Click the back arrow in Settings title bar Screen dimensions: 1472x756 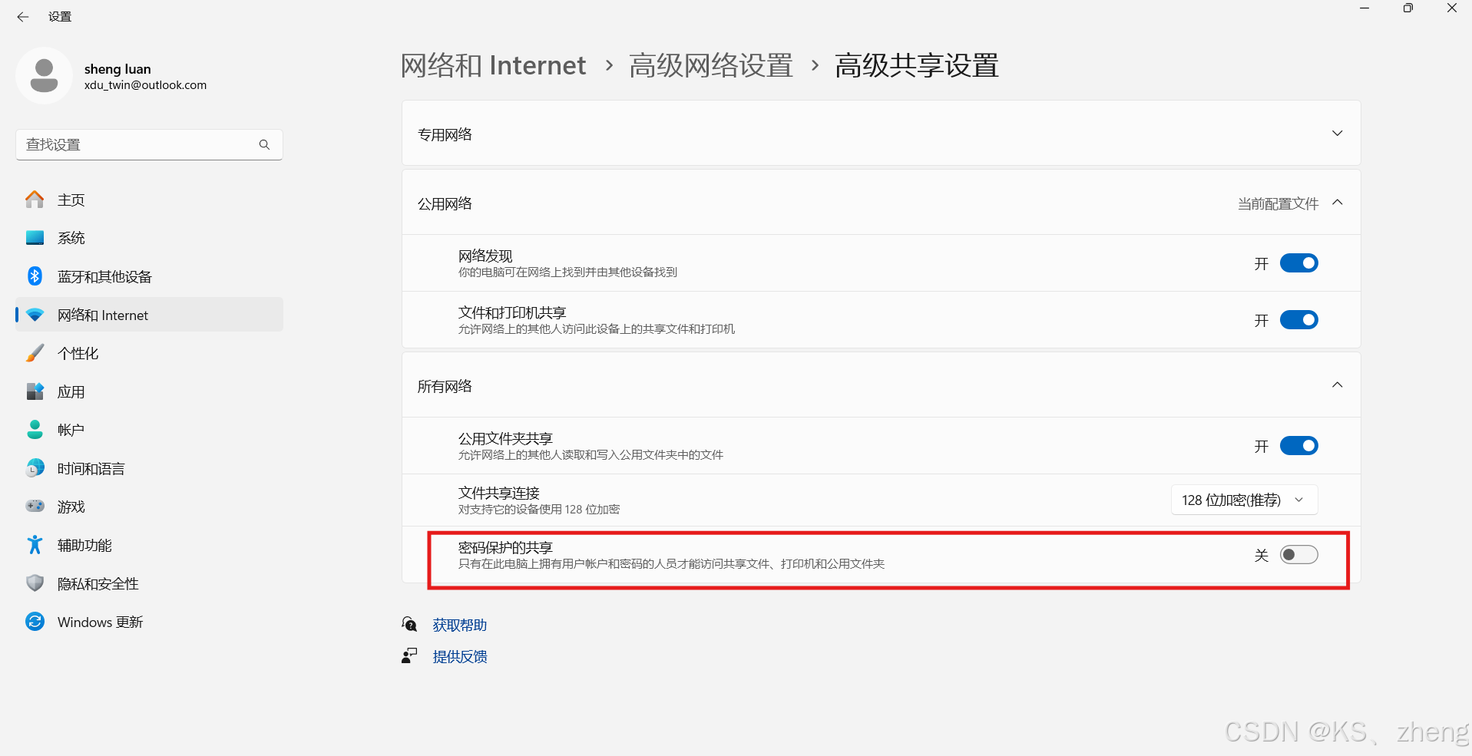[23, 17]
